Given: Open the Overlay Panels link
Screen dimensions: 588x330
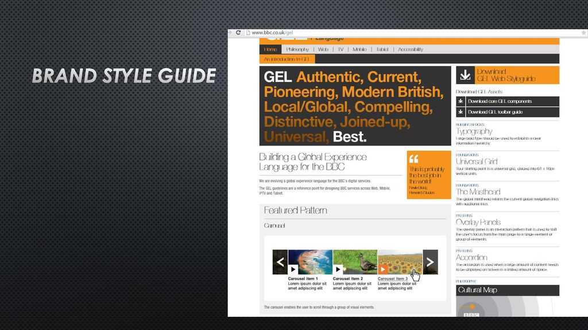Looking at the screenshot, I should (x=478, y=222).
